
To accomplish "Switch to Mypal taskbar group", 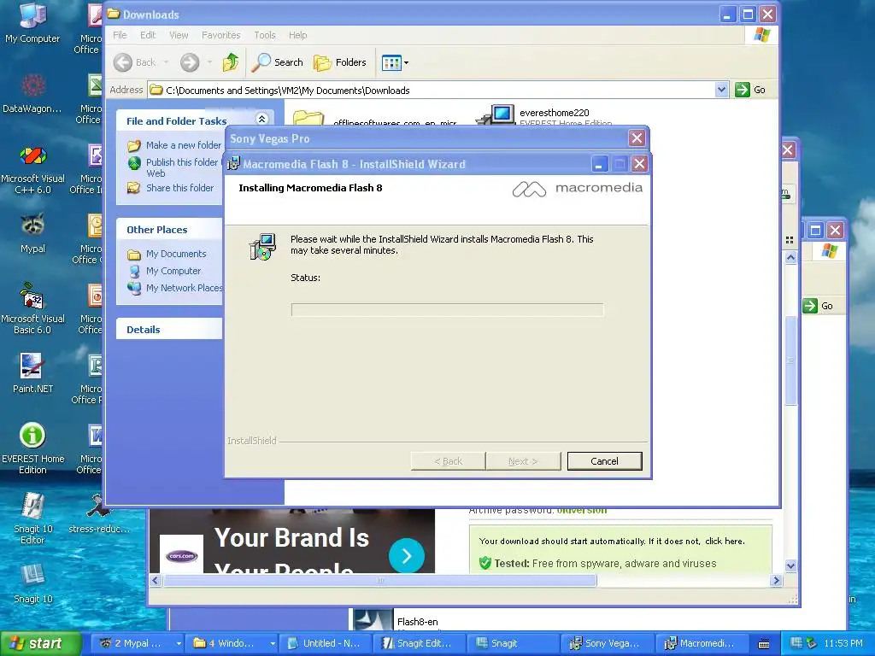I will [138, 643].
